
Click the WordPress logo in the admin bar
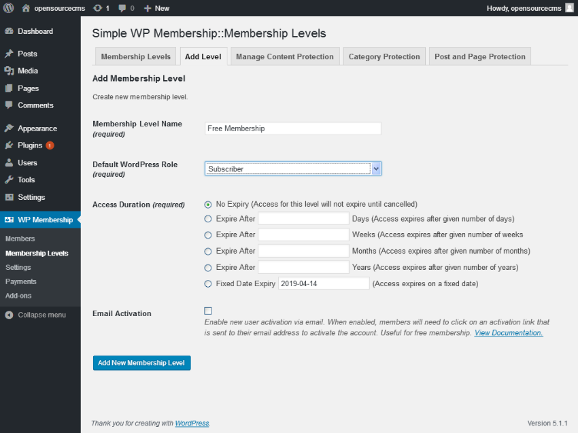(x=7, y=8)
